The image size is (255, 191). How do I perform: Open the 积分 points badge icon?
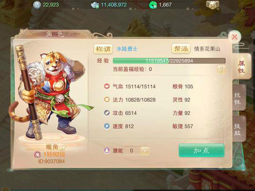tap(212, 5)
